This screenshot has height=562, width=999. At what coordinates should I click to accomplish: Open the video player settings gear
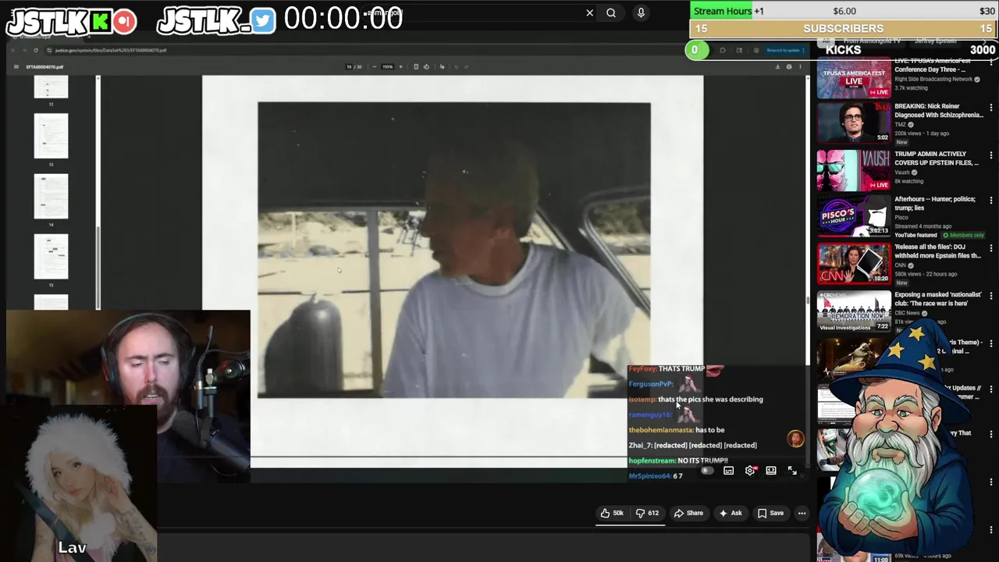point(750,471)
